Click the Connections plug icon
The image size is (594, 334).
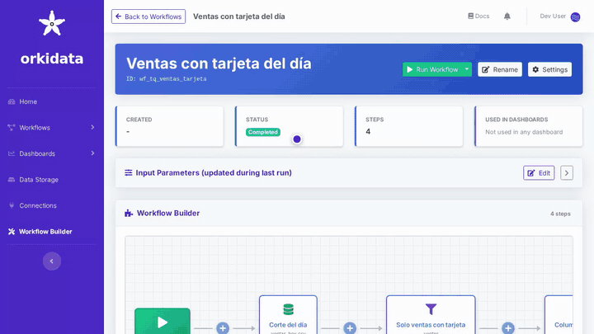12,205
